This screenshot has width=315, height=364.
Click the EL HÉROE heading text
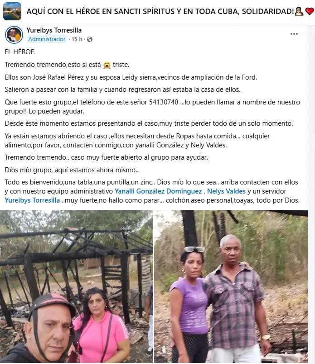point(20,52)
